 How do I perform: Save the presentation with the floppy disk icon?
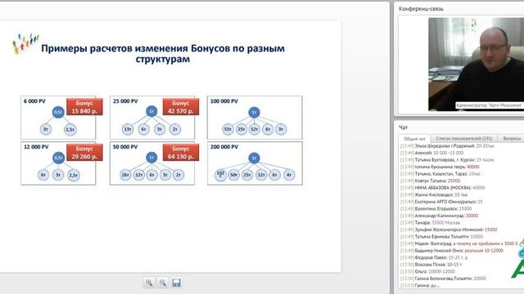[177, 283]
